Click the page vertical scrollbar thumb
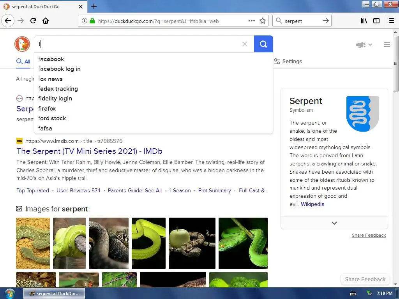 click(x=395, y=63)
